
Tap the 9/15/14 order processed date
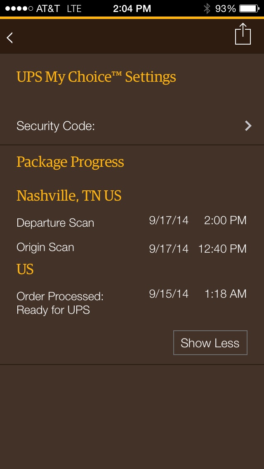coord(169,294)
